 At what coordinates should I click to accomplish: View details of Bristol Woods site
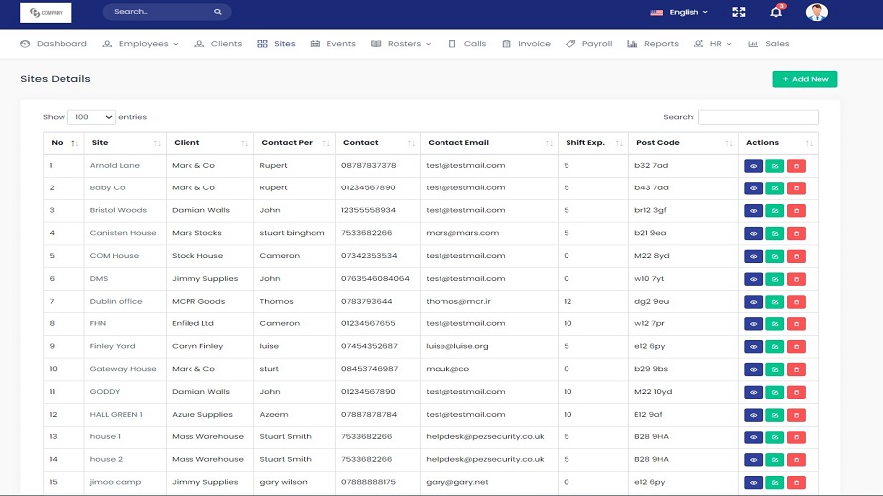(753, 211)
